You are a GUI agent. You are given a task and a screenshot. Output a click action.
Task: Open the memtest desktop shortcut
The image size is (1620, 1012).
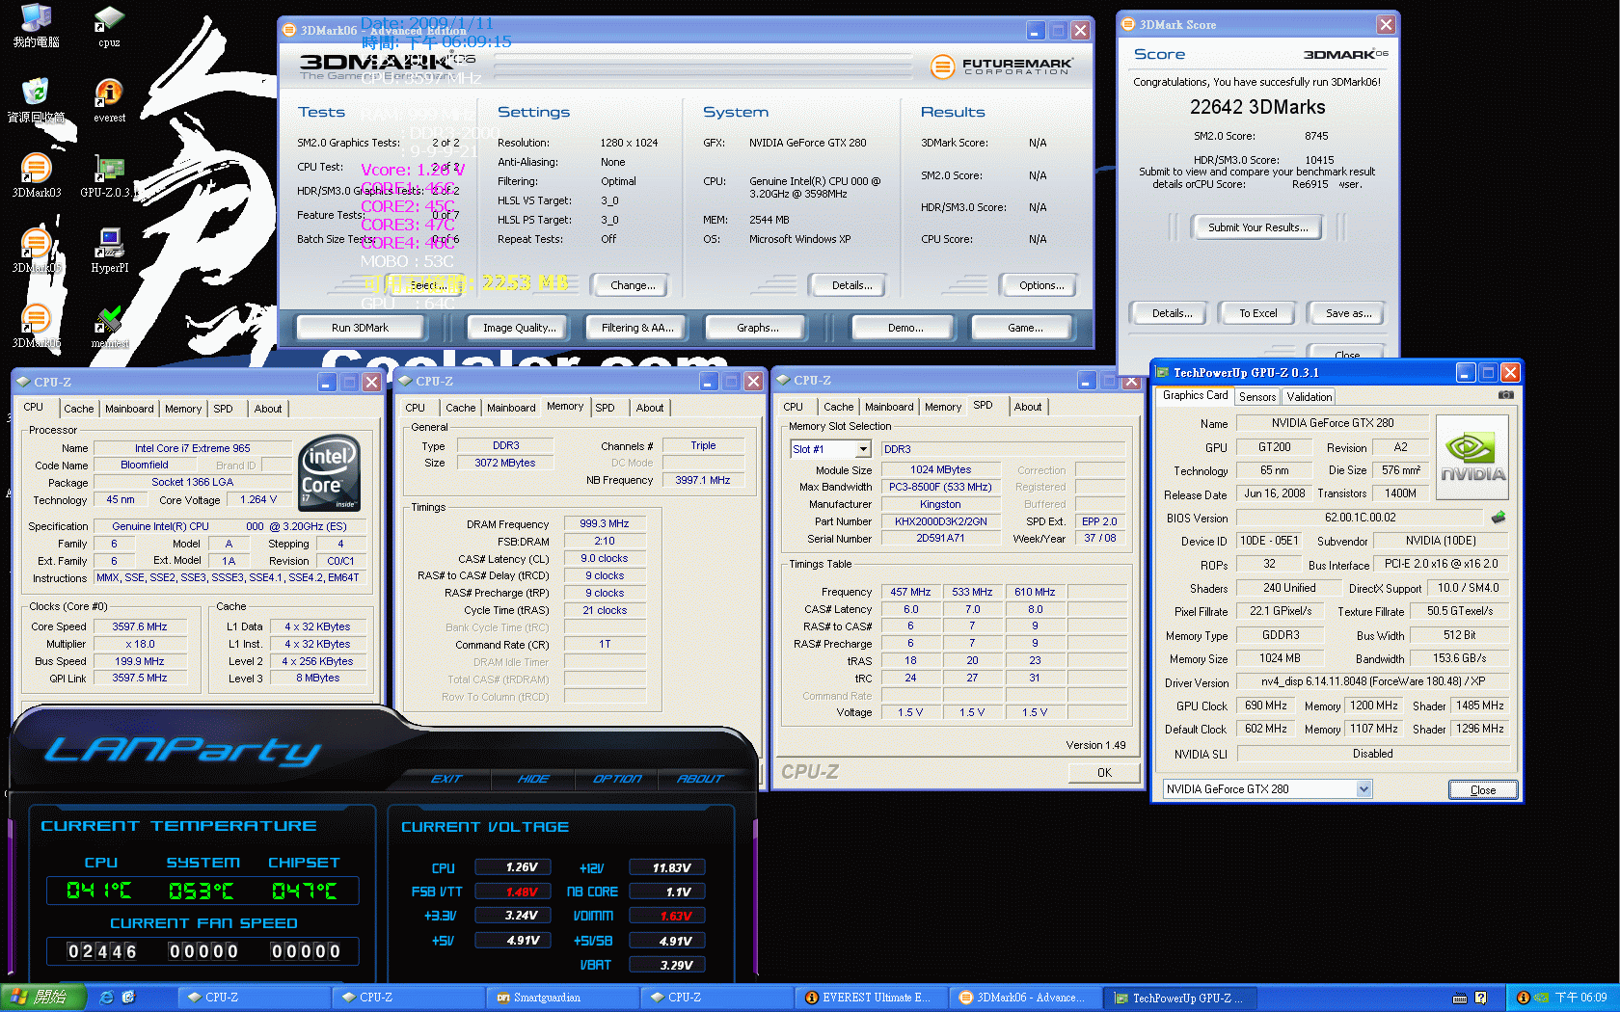tap(109, 326)
